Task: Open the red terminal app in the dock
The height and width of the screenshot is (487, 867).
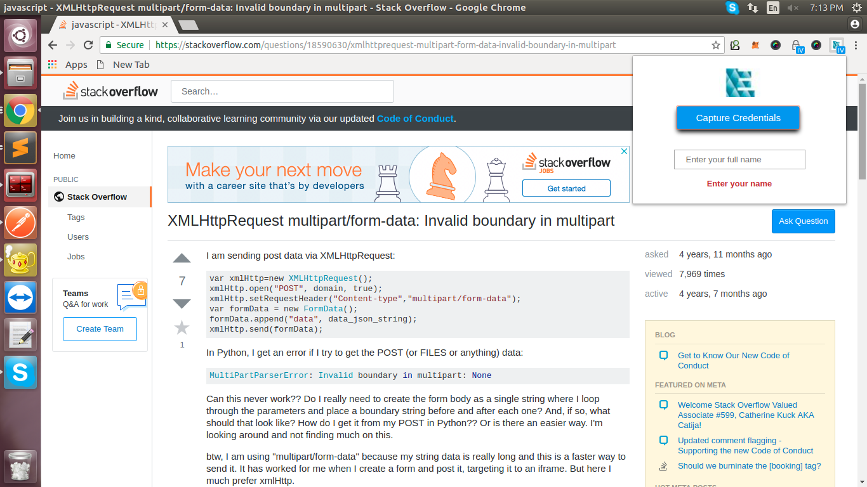Action: click(x=20, y=185)
